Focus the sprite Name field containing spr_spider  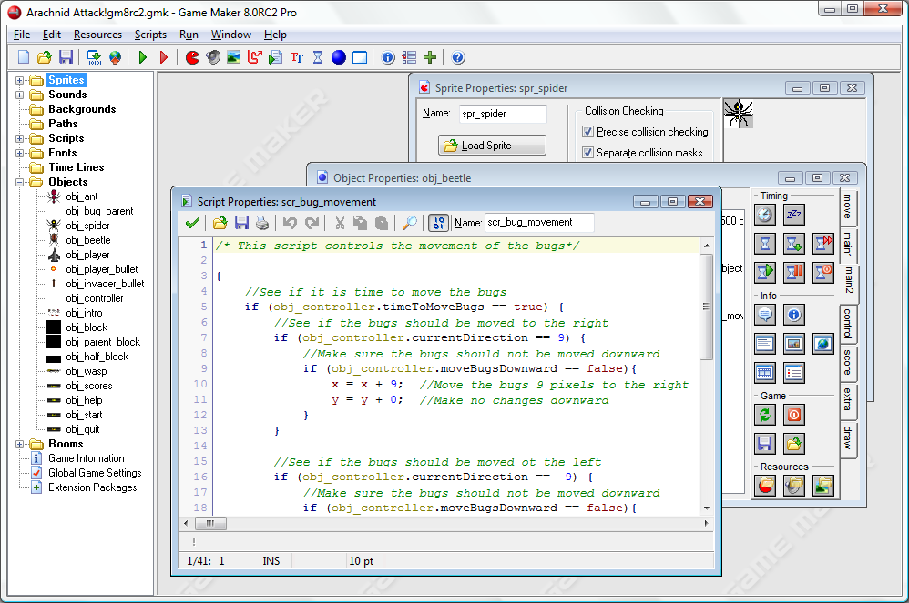(x=503, y=114)
